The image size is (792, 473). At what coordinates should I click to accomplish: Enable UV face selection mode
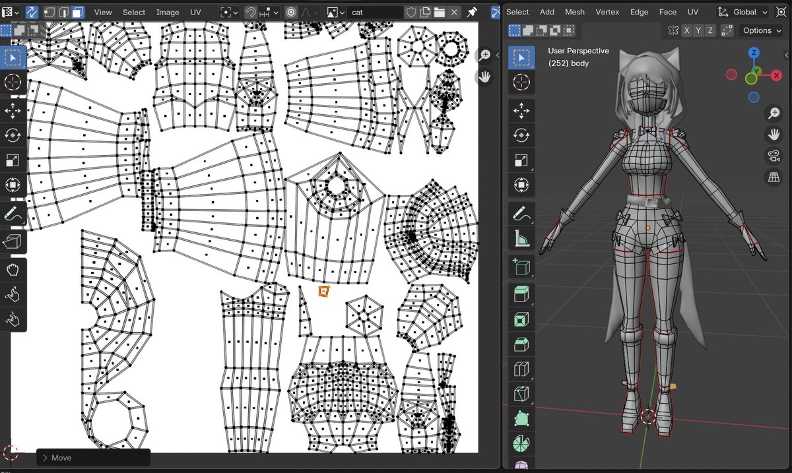78,12
